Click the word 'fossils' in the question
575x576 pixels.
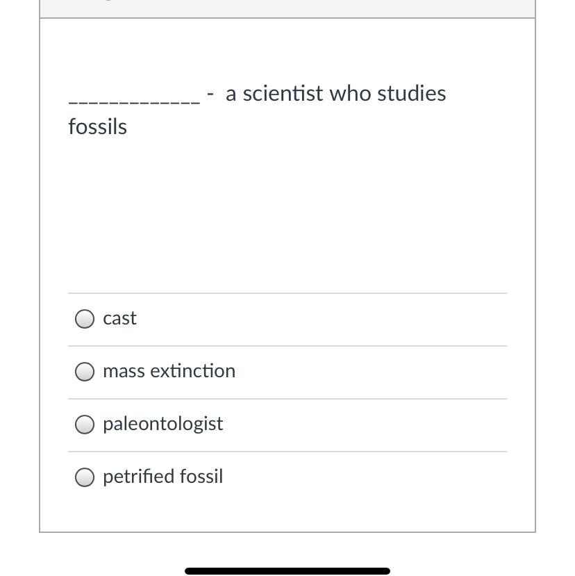click(97, 127)
